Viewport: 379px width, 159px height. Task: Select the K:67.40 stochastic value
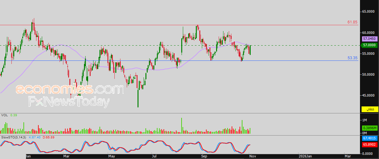(x=35, y=137)
